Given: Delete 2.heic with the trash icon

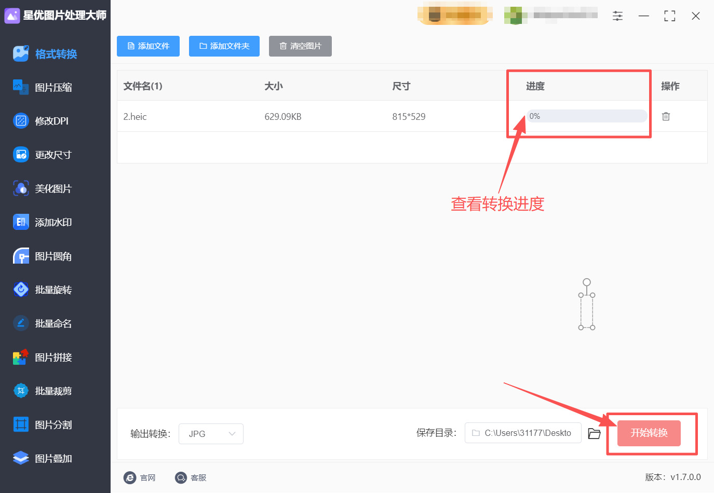Looking at the screenshot, I should (666, 116).
